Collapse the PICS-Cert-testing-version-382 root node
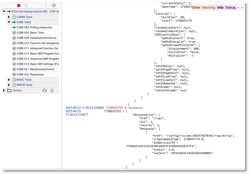Viewport: 249px width, 174px height. (x=4, y=11)
